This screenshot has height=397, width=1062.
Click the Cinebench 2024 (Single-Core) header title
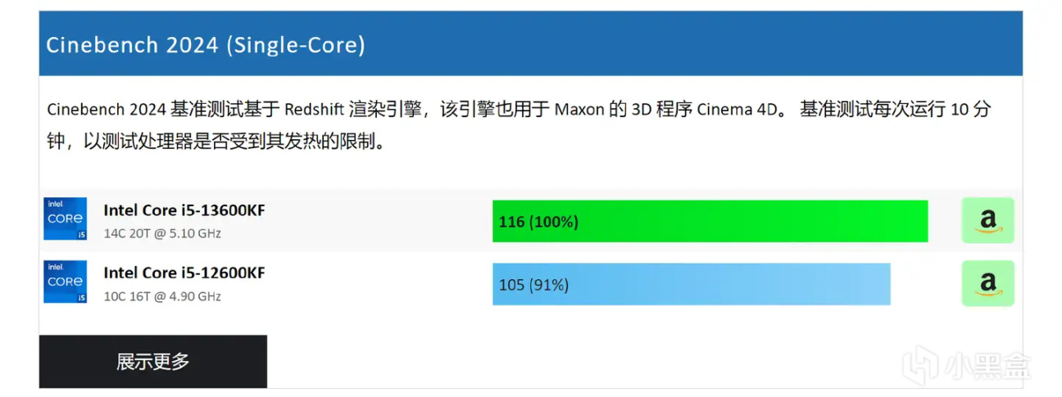206,44
